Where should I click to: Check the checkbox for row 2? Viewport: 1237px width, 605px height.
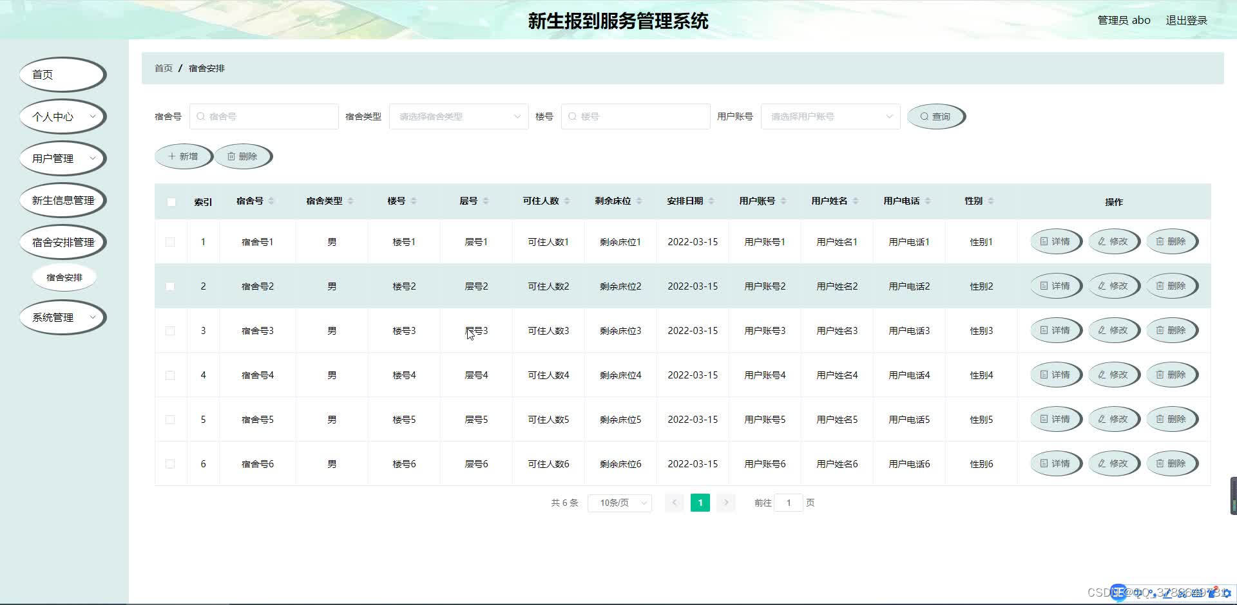[170, 286]
